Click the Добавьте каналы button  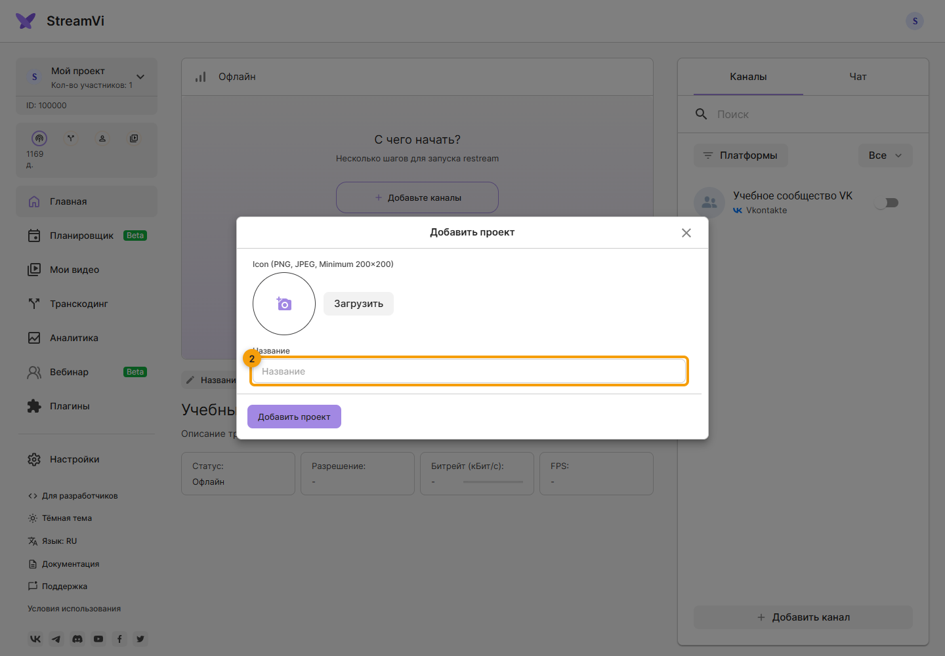(x=417, y=197)
